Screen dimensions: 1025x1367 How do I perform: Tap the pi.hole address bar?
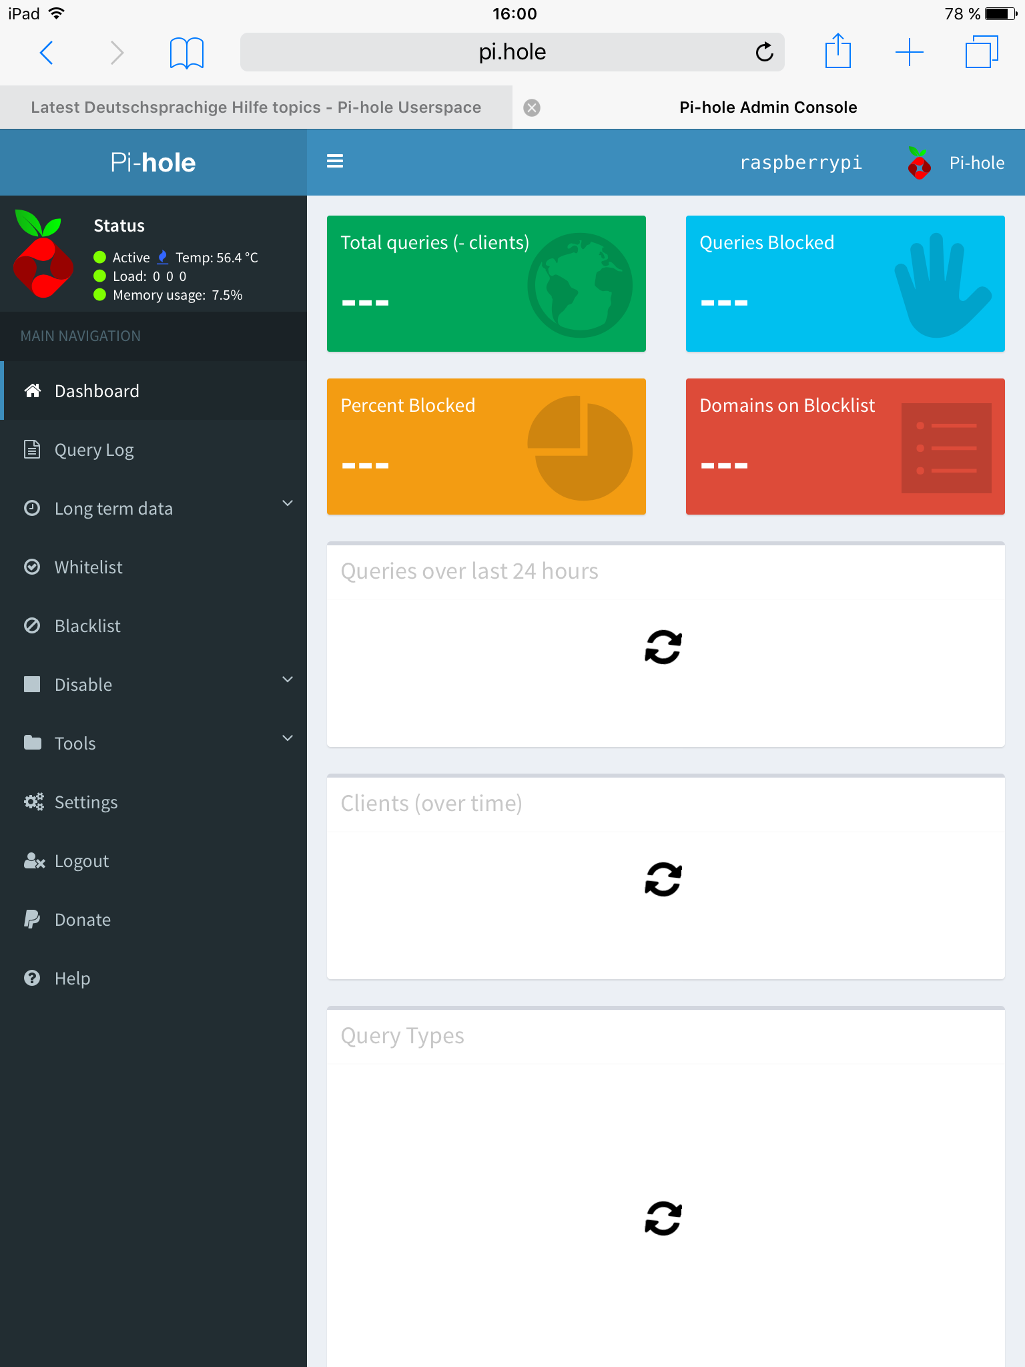click(x=512, y=52)
